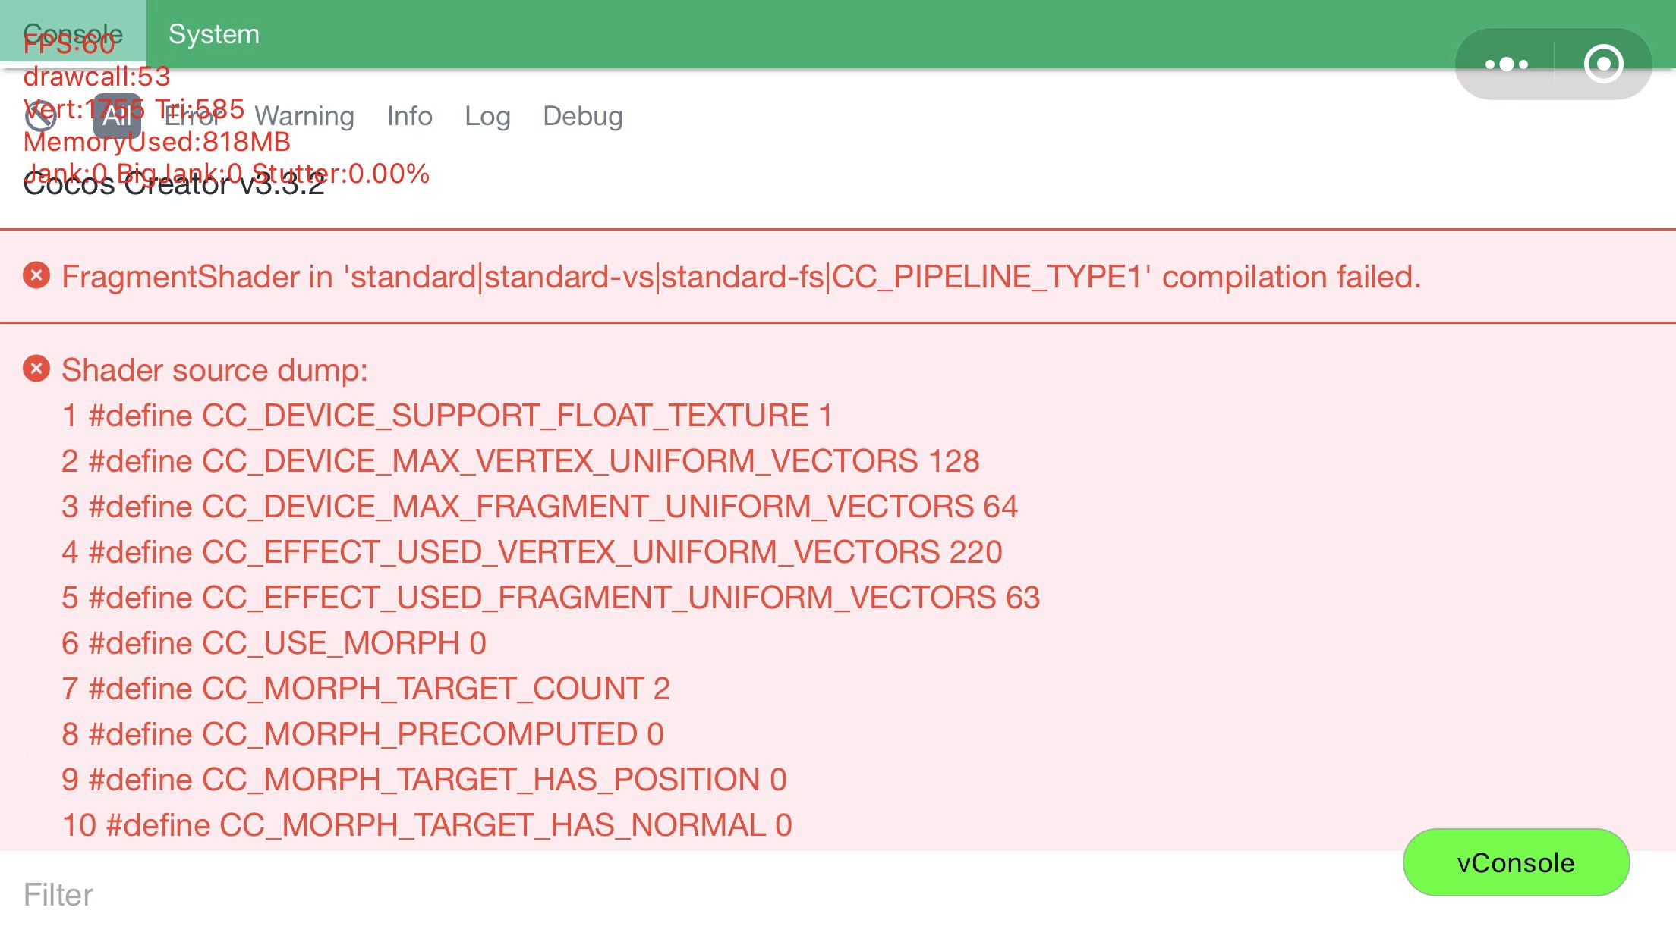Switch to the System tab
The height and width of the screenshot is (942, 1676).
pyautogui.click(x=214, y=33)
